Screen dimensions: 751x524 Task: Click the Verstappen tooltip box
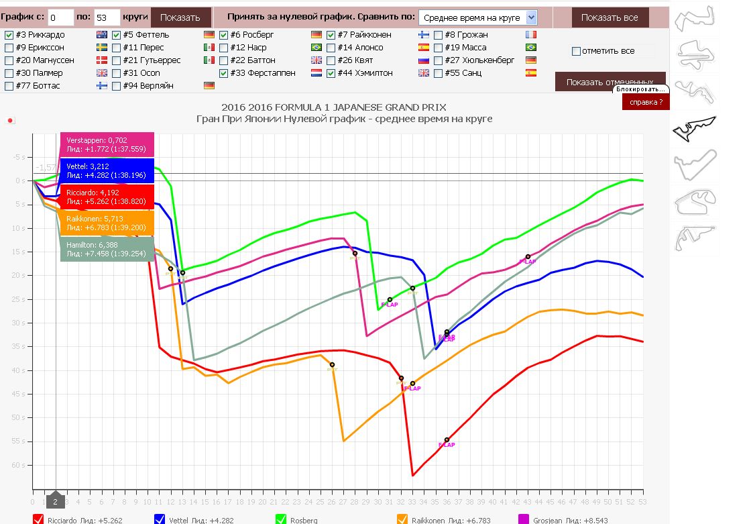pos(107,144)
